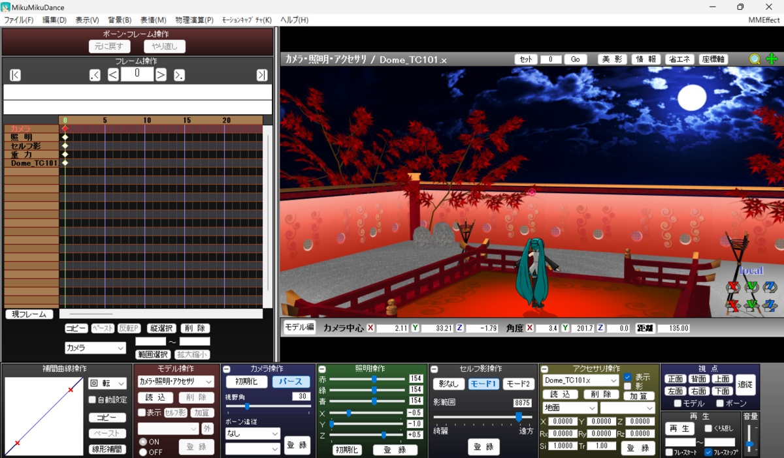Image resolution: width=784 pixels, height=458 pixels.
Task: Open the カメラ dropdown below the timeline
Action: (x=95, y=348)
